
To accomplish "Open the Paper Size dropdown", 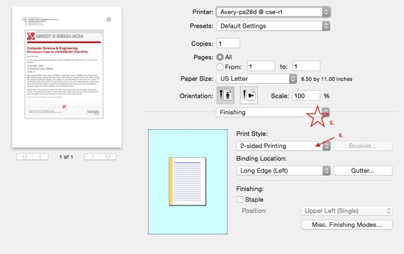I will [x=257, y=79].
